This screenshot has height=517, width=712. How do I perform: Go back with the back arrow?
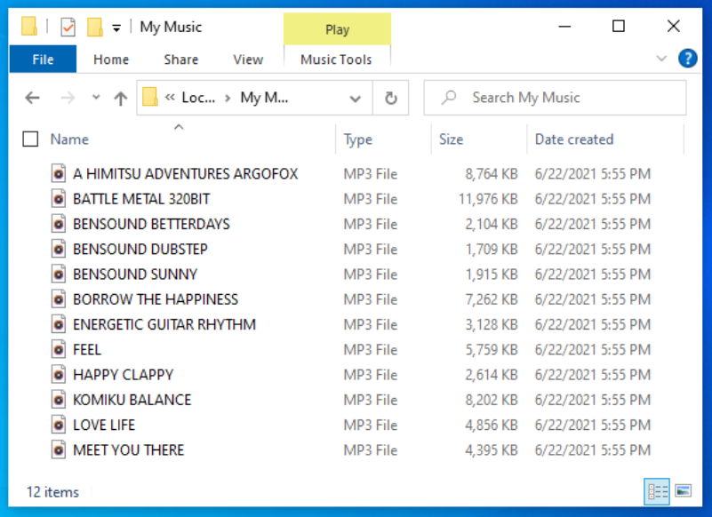click(x=32, y=98)
